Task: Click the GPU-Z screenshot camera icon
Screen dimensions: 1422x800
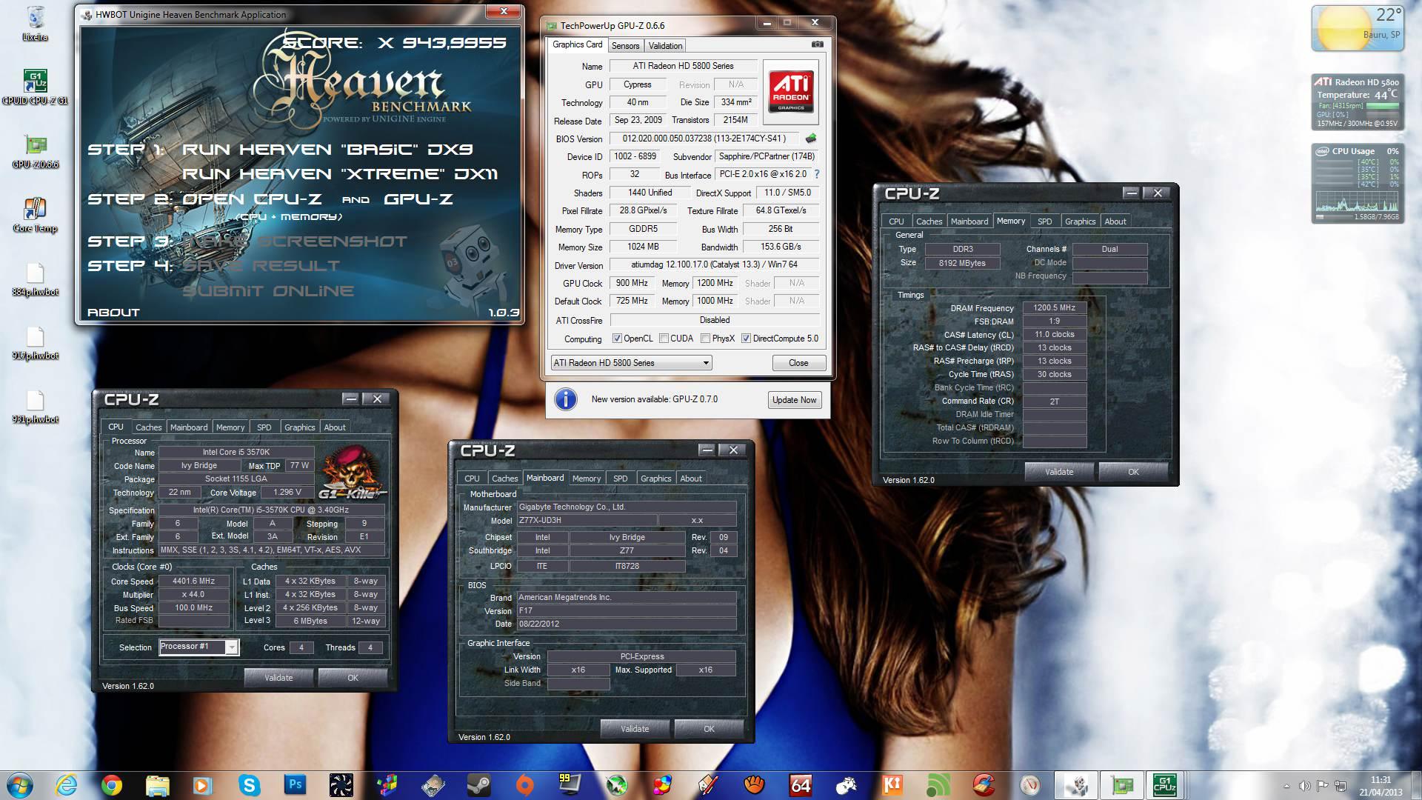Action: point(817,44)
